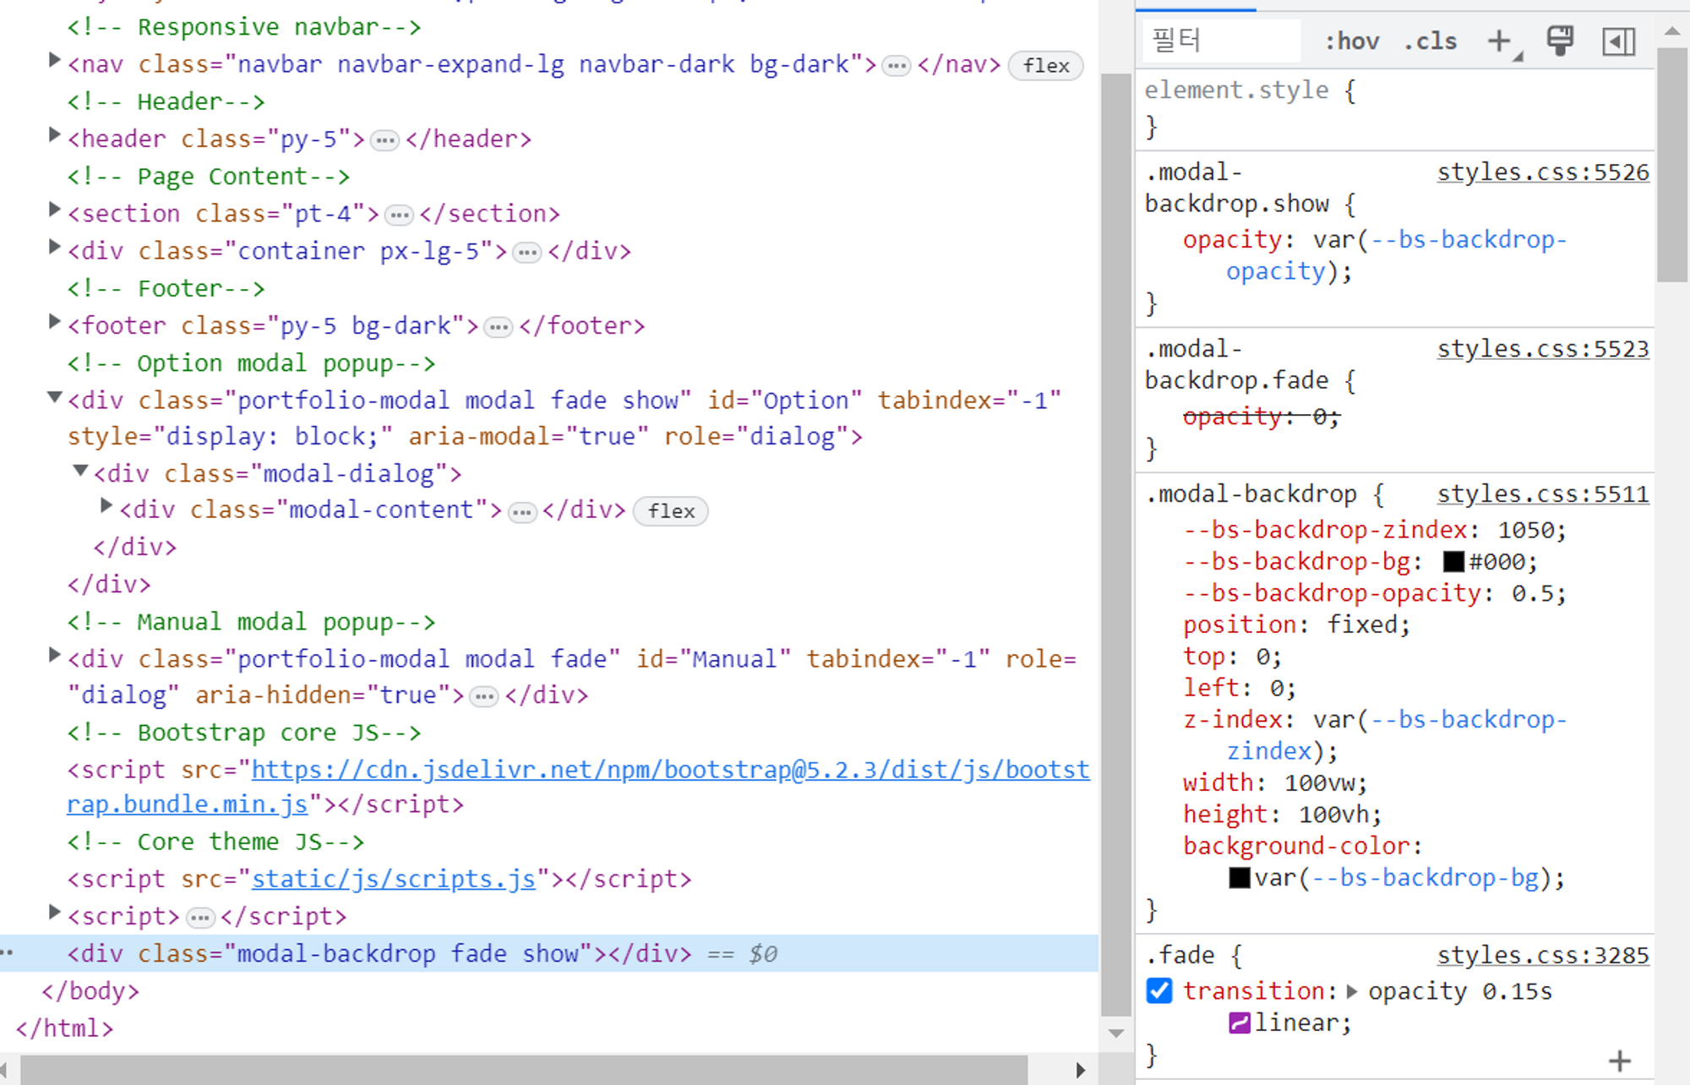Open the background-color var swatch
Screen dimensions: 1690x1085
pos(1239,878)
